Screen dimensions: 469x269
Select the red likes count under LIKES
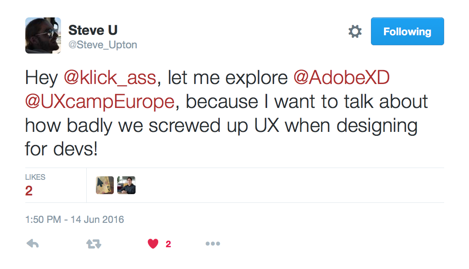pyautogui.click(x=29, y=191)
